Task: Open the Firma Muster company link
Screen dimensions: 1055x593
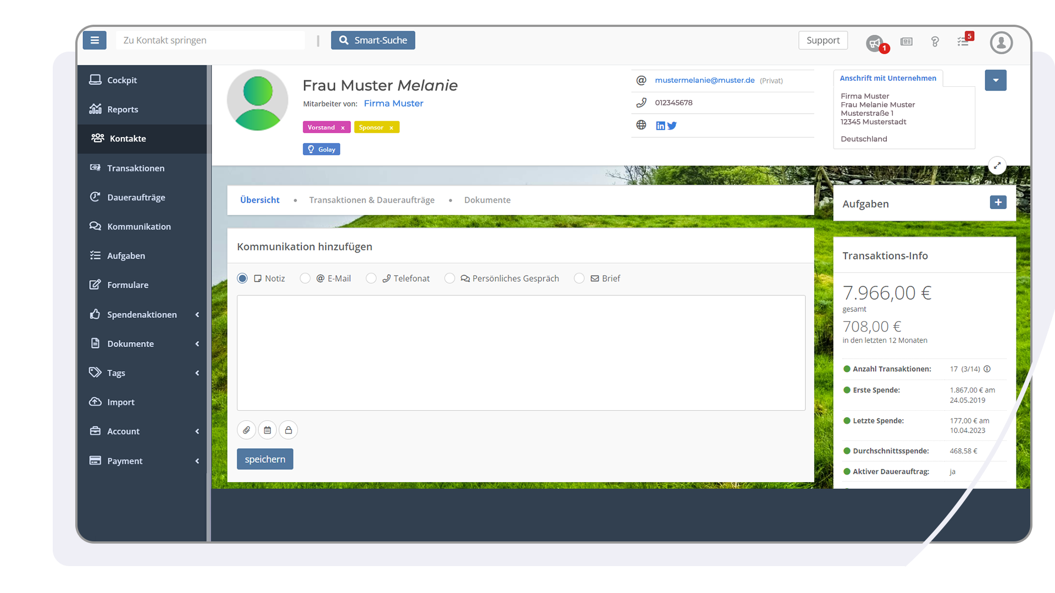Action: pyautogui.click(x=393, y=103)
